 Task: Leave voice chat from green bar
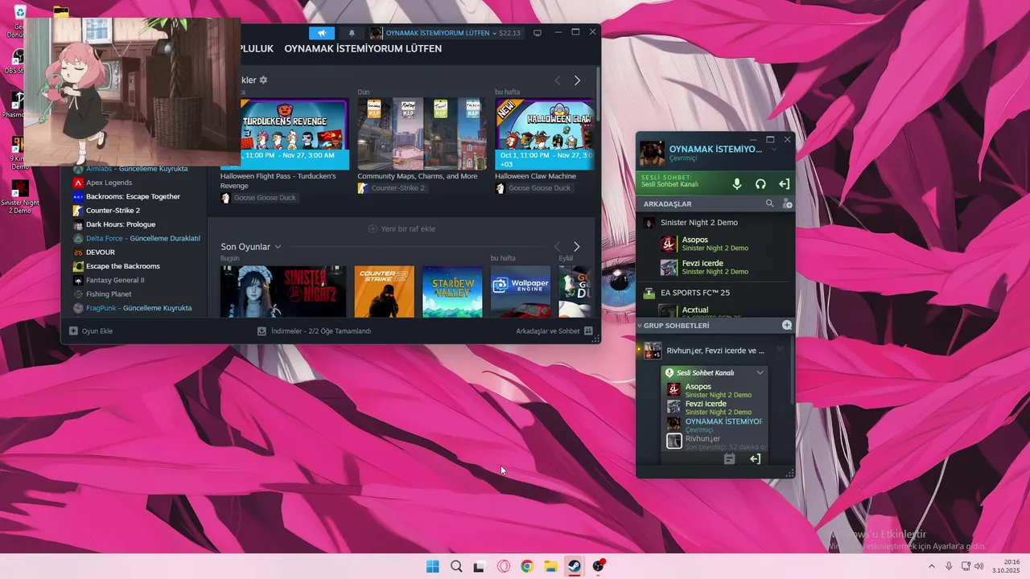coord(784,184)
